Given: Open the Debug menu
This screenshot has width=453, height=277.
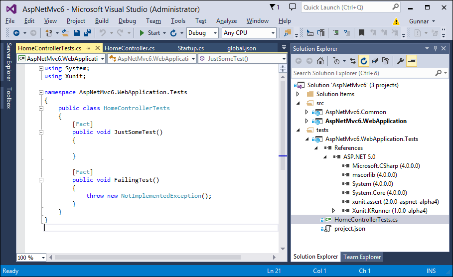Looking at the screenshot, I should coord(127,21).
